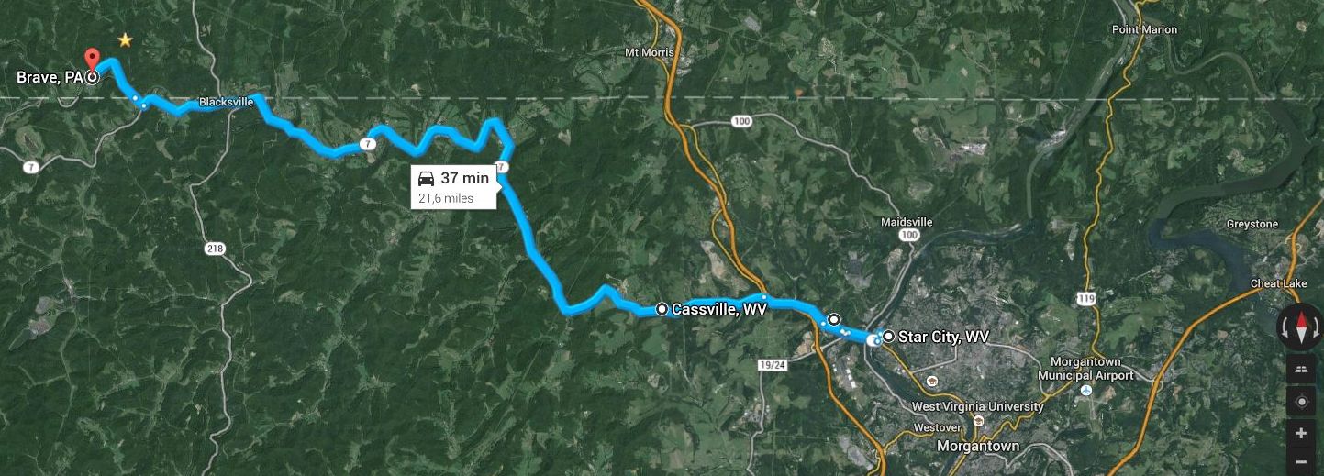This screenshot has height=476, width=1324.
Task: Click the Brave, PA destination circle
Action: pos(92,78)
